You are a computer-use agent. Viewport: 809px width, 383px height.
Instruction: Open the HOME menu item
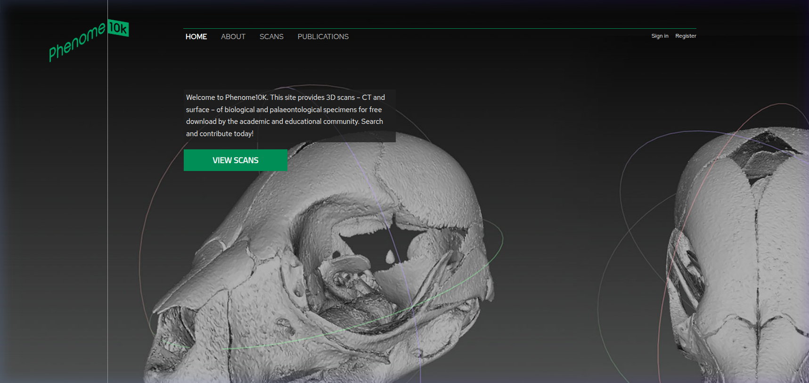(x=196, y=37)
